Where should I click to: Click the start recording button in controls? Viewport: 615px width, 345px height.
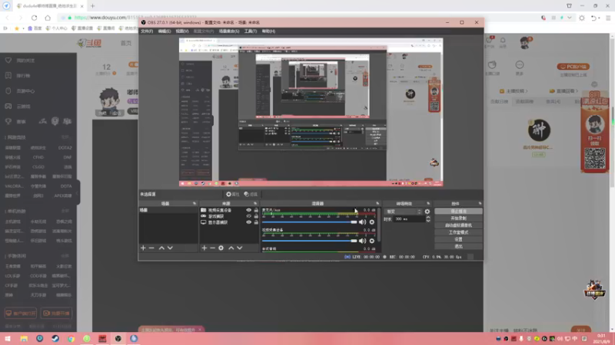tap(458, 219)
